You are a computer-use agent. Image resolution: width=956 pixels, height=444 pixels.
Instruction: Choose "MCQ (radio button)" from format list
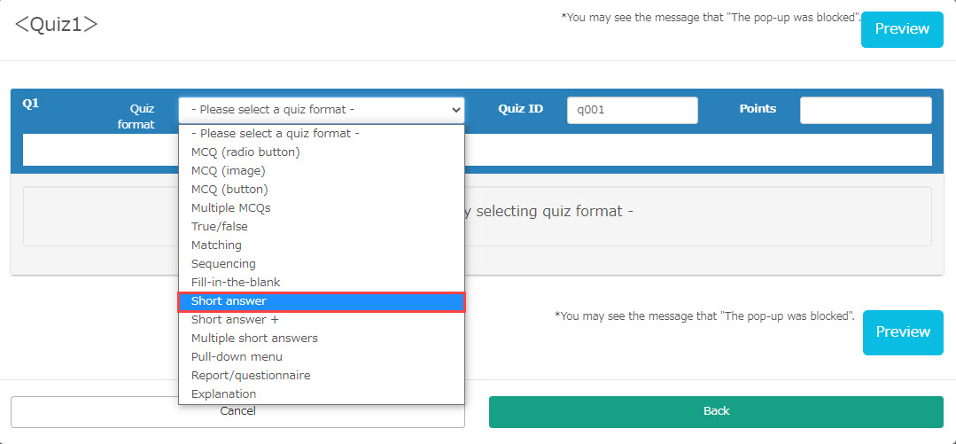coord(245,152)
